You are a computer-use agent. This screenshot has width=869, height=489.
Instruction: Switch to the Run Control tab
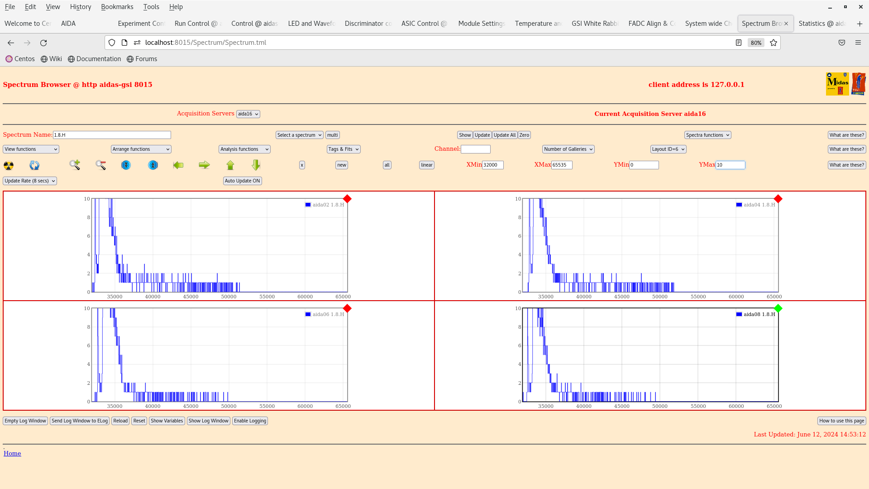[196, 24]
